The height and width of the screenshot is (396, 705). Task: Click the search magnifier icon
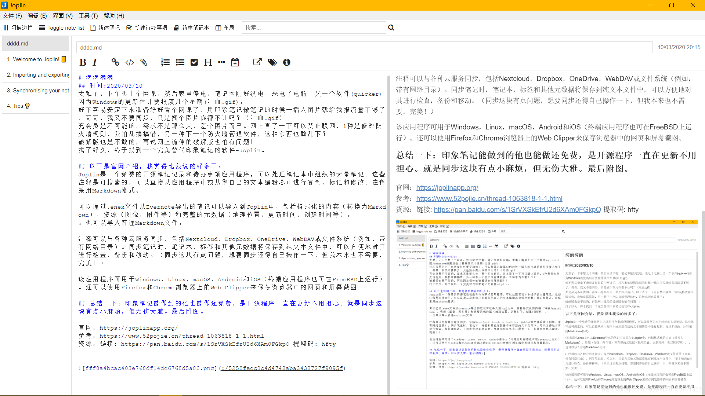pos(391,27)
